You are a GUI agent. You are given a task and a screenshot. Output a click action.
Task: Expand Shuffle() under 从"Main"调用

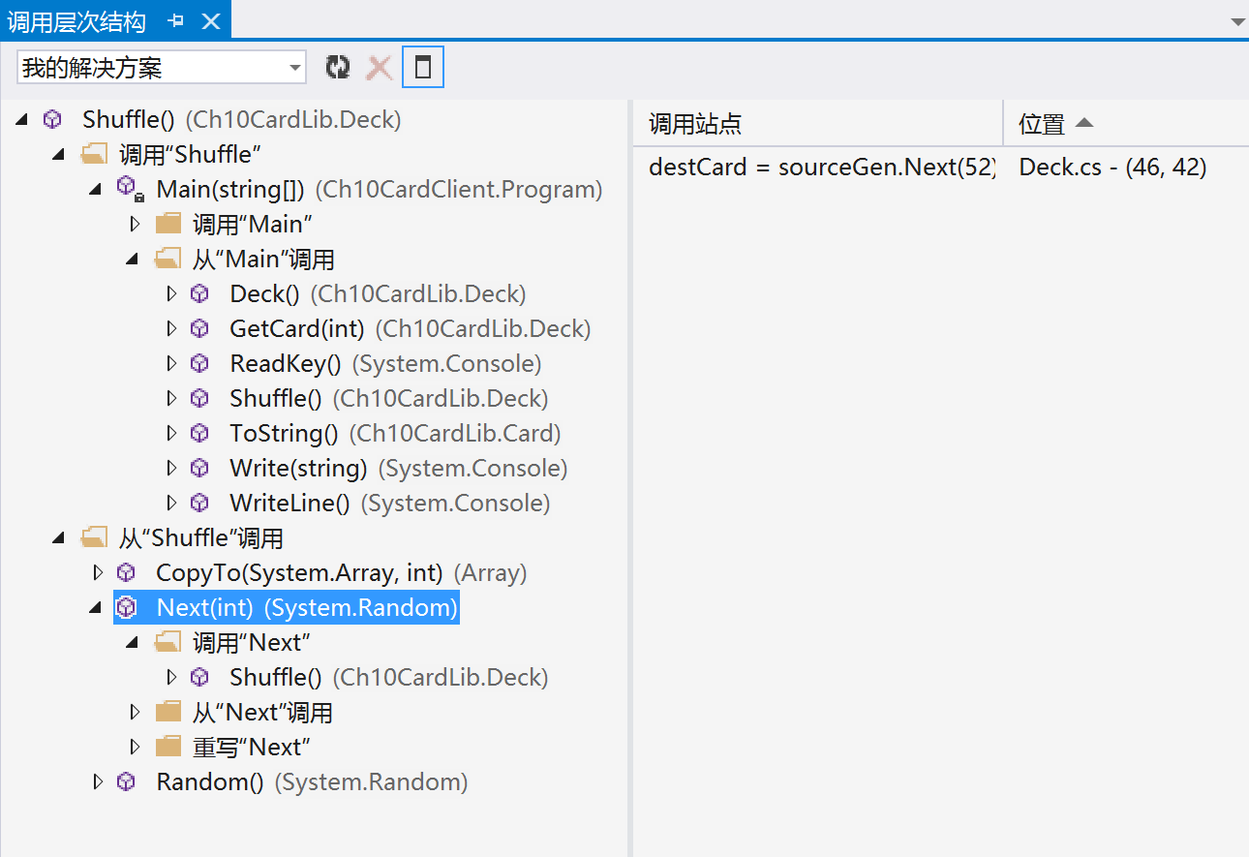[x=171, y=398]
